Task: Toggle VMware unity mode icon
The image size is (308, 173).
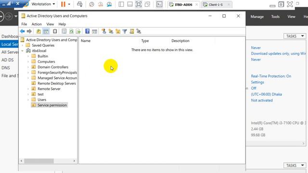Action: point(147,4)
